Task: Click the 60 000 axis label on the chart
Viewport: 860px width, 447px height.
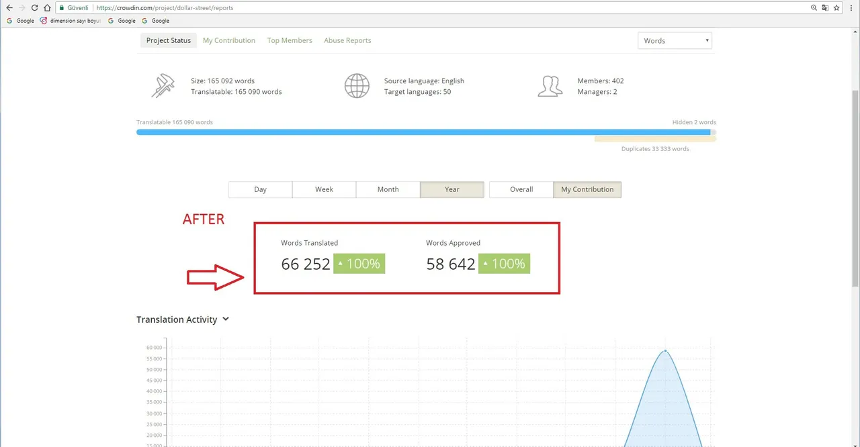Action: [x=154, y=348]
